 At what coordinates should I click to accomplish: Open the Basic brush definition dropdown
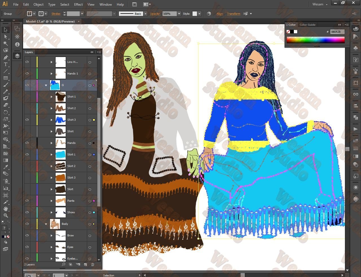[x=146, y=14]
